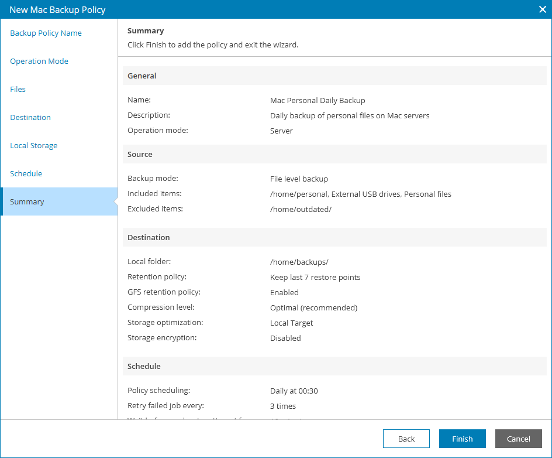Select the Files step in sidebar
552x458 pixels.
point(18,90)
